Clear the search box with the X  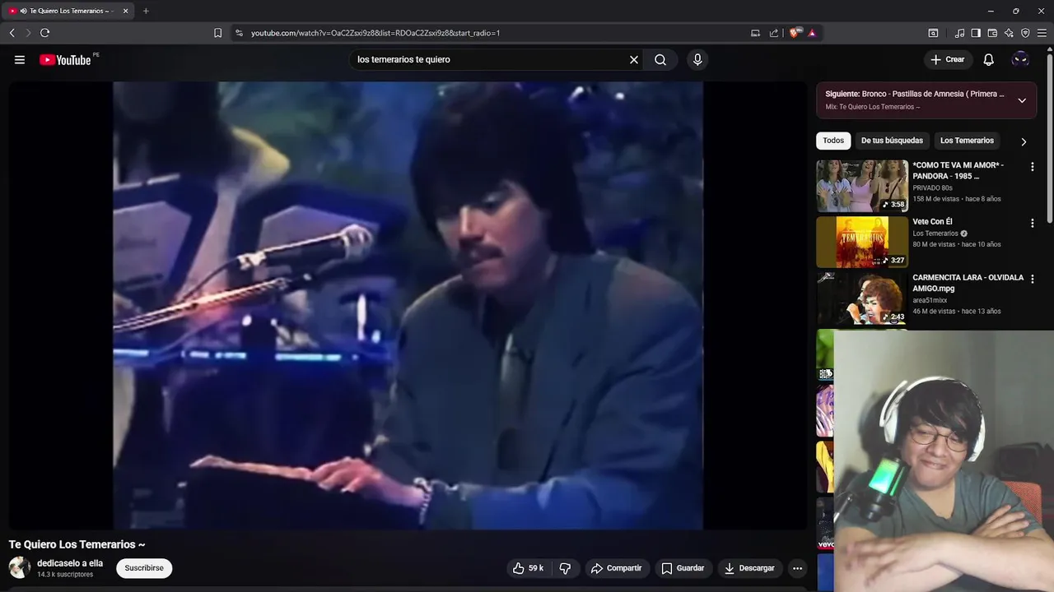tap(634, 59)
